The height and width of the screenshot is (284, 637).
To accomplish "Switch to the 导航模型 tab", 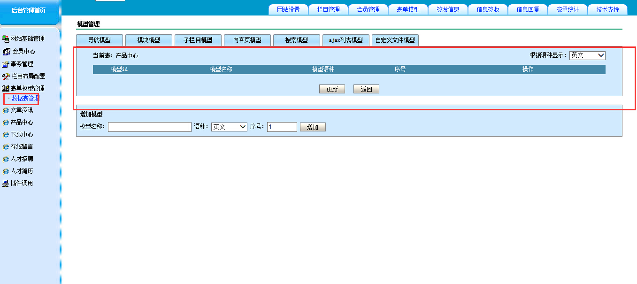I will tap(100, 40).
